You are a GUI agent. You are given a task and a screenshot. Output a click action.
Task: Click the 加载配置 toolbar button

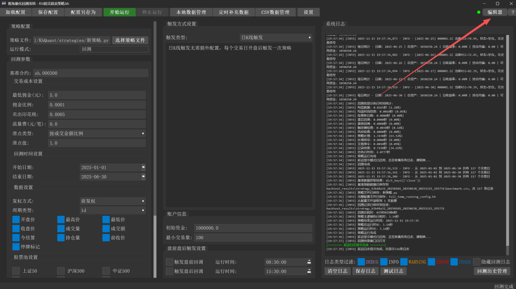pyautogui.click(x=15, y=12)
